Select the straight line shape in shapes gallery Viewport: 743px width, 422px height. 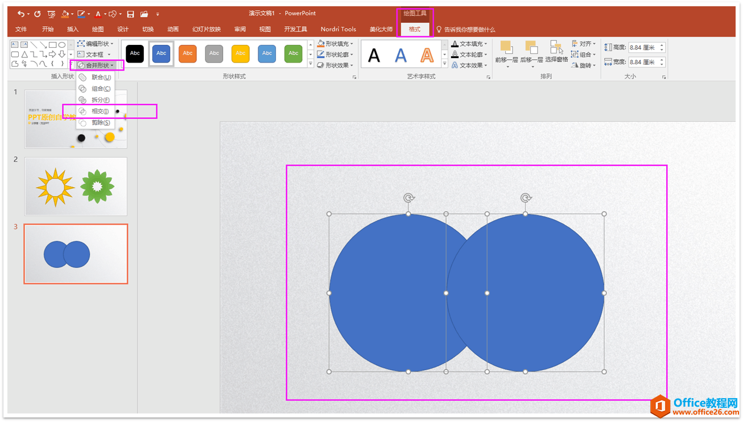coord(34,44)
